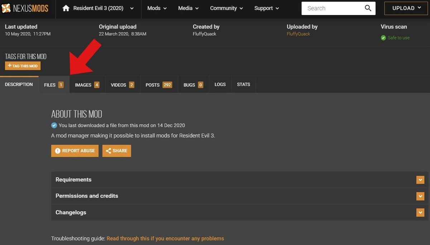Click the mod manager description sentence
Image resolution: width=430 pixels, height=245 pixels.
[x=133, y=136]
